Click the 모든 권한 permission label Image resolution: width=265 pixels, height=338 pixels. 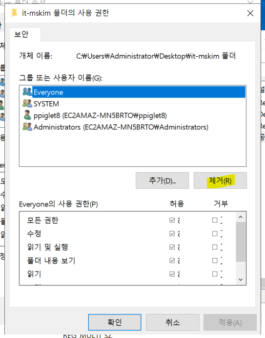click(x=42, y=220)
